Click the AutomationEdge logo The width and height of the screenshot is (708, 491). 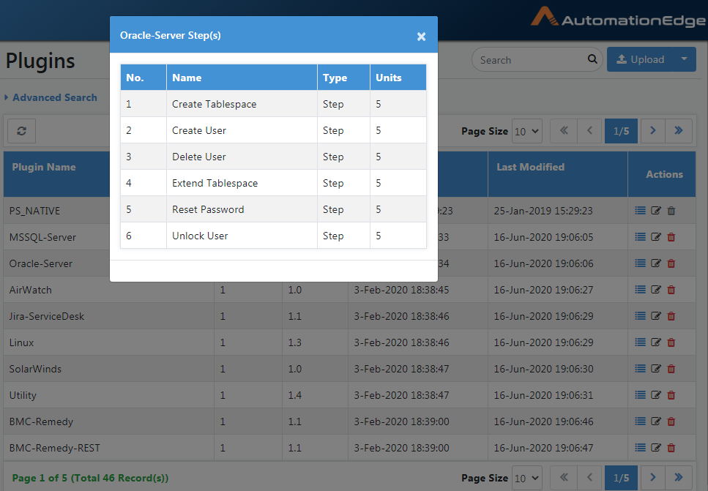618,17
